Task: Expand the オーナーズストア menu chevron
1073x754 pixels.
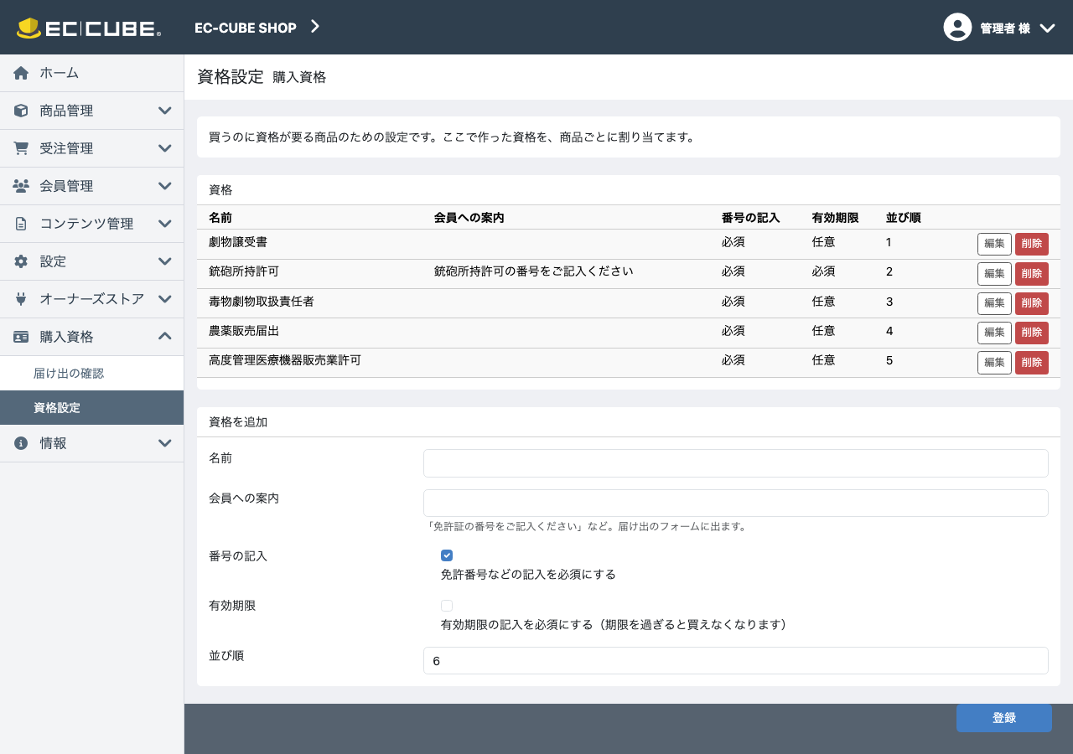Action: click(x=165, y=299)
